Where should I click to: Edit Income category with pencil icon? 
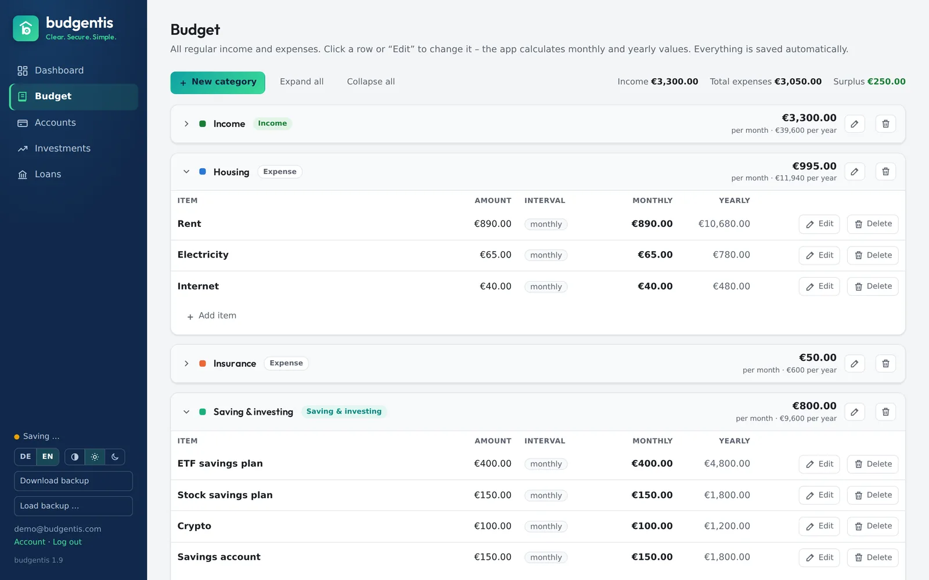click(x=855, y=124)
